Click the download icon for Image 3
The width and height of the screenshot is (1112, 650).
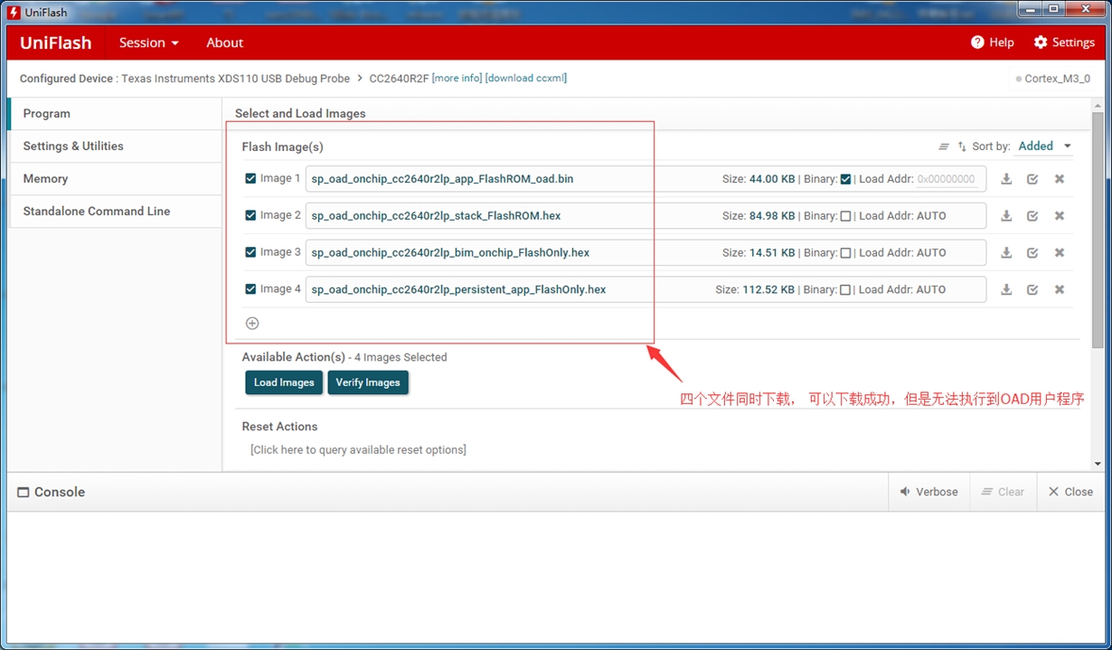coord(1006,253)
